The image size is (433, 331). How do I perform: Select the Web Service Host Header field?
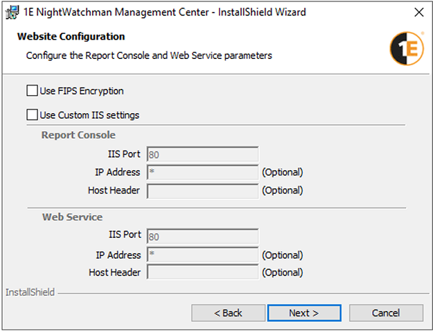coord(202,273)
